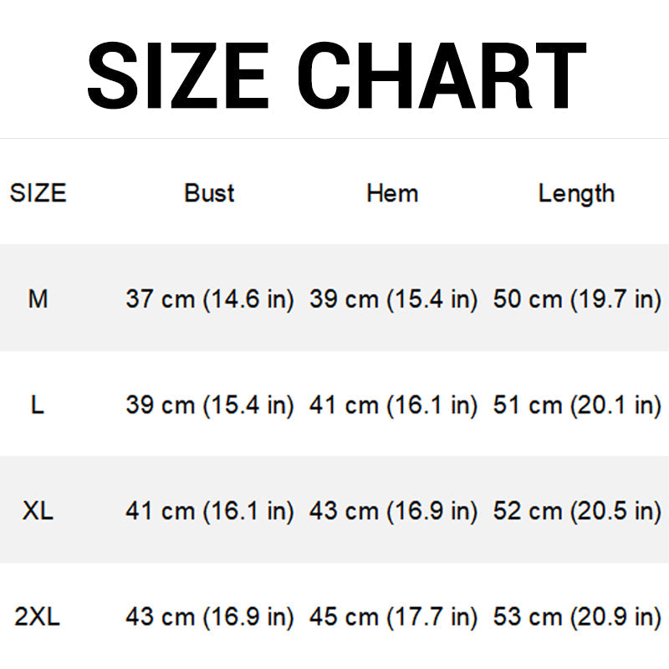Click the XL bust value 41 cm (16.1 in)
The image size is (669, 669).
(210, 511)
